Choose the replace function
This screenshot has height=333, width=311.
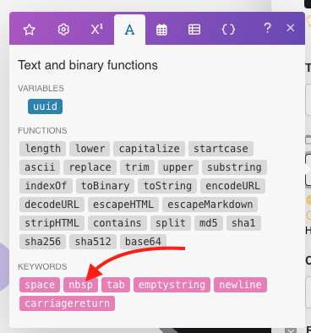pos(90,167)
